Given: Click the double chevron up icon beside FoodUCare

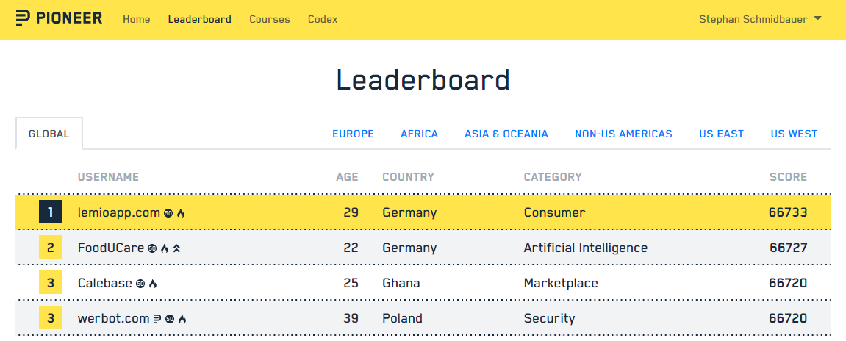Looking at the screenshot, I should (176, 248).
